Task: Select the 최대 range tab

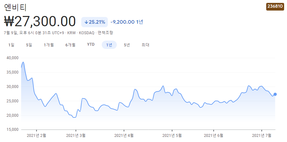Action: click(146, 45)
